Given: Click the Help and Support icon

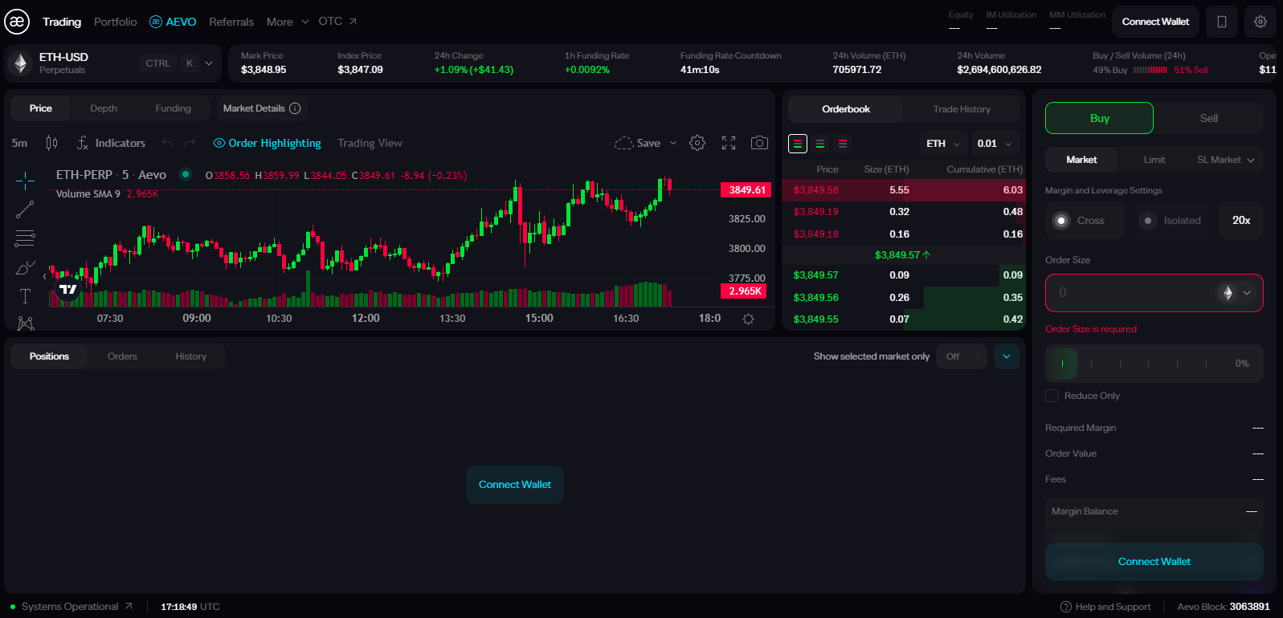Looking at the screenshot, I should point(1066,607).
